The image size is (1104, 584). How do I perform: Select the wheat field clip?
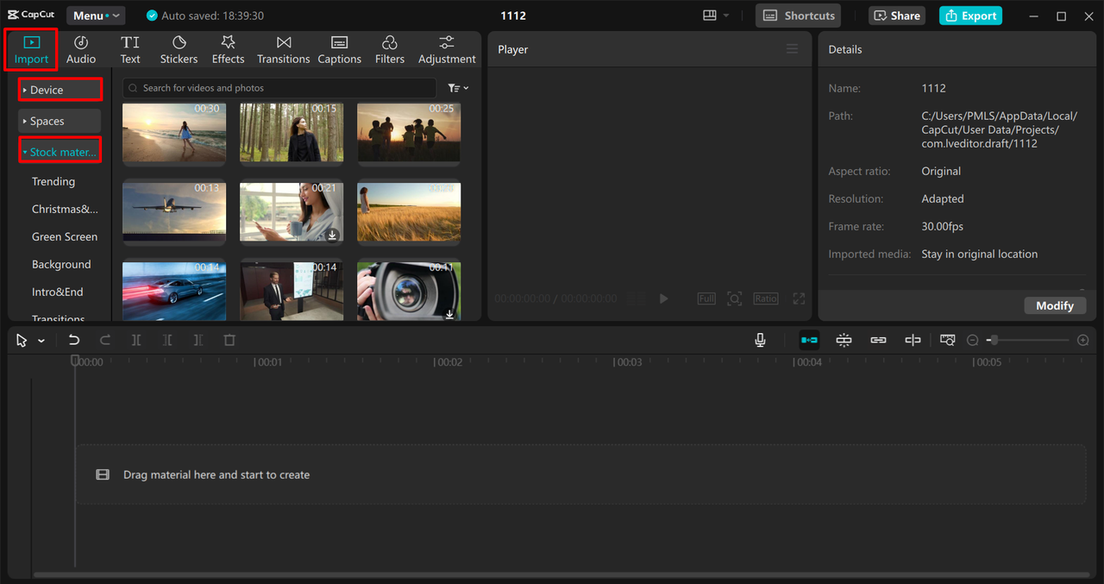pos(409,211)
